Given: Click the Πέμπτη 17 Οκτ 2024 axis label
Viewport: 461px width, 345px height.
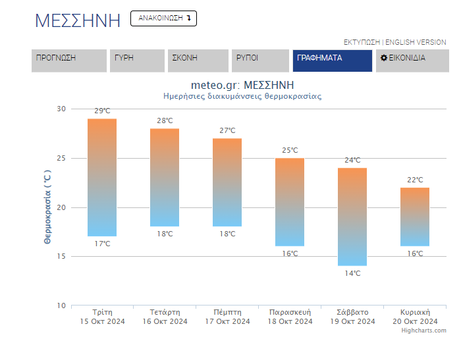Looking at the screenshot, I should [228, 317].
